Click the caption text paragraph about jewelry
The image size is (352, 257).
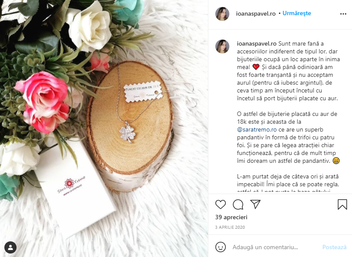coord(288,71)
